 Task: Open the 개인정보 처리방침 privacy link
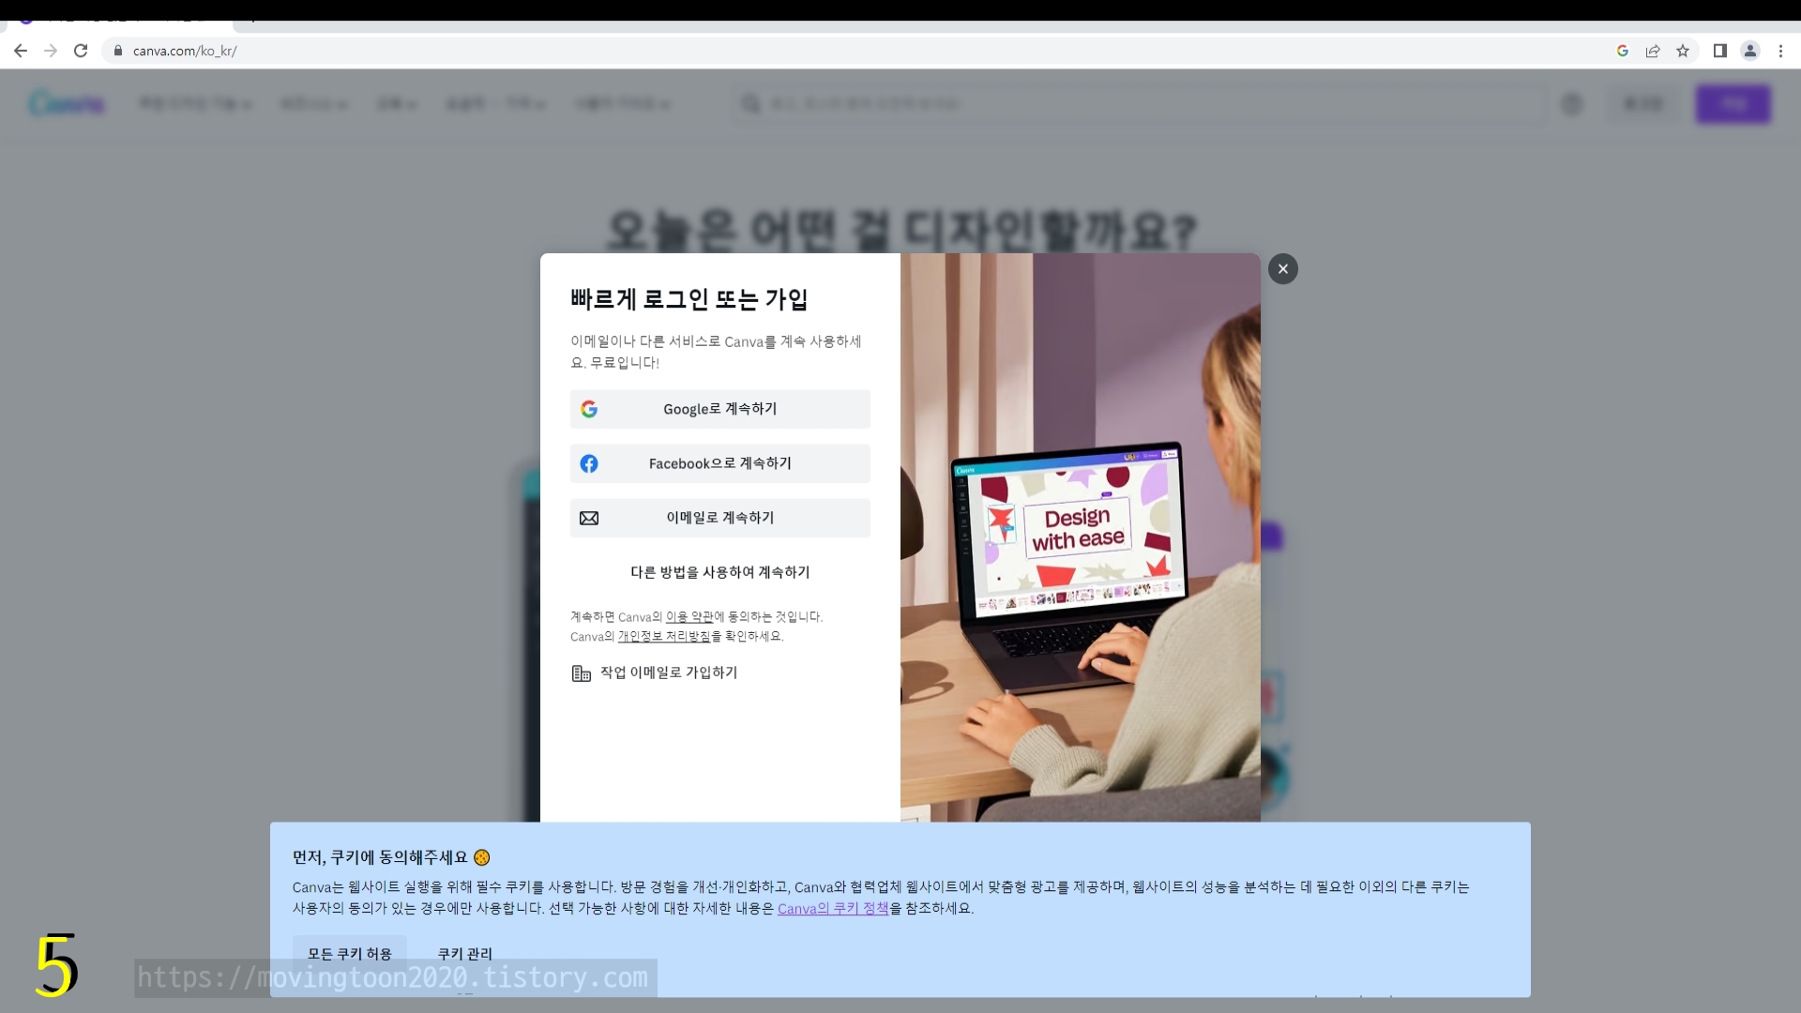(664, 637)
